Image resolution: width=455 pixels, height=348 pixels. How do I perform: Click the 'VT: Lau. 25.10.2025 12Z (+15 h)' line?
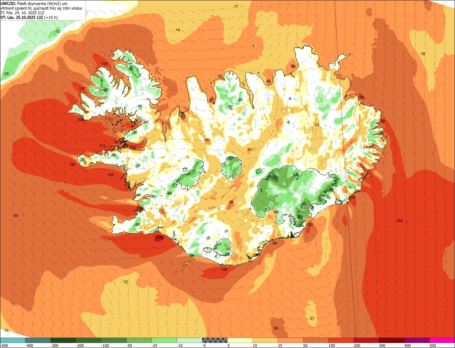point(29,17)
